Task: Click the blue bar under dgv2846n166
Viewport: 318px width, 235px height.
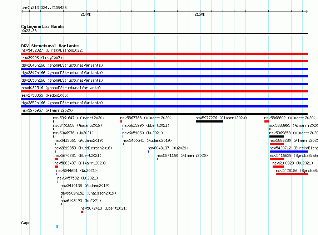Action: [164, 69]
